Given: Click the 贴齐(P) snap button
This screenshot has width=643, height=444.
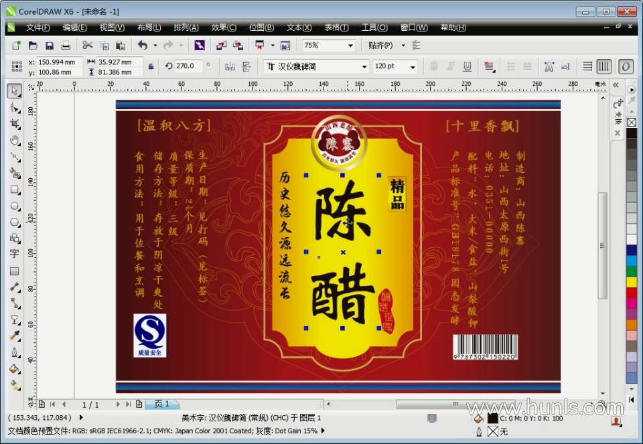Looking at the screenshot, I should tap(380, 45).
